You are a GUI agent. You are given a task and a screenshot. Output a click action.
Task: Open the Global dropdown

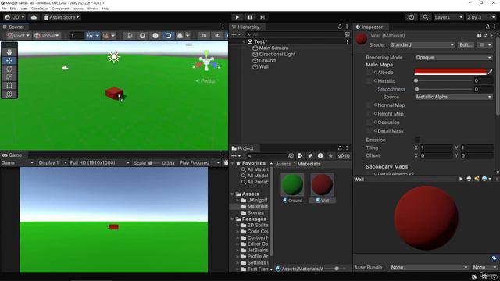point(47,36)
